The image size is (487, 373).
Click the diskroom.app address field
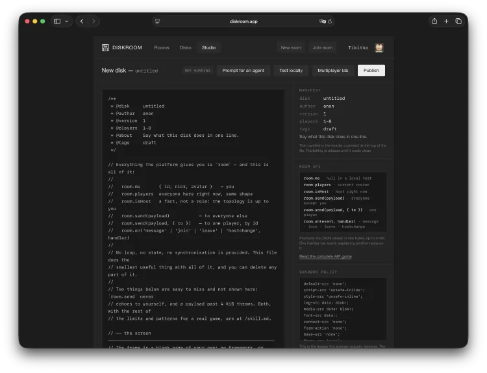(x=243, y=21)
